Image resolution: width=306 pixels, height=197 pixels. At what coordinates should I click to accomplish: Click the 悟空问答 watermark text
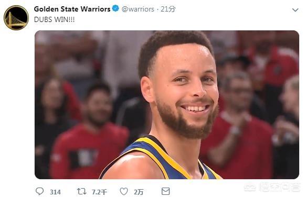pos(279,187)
